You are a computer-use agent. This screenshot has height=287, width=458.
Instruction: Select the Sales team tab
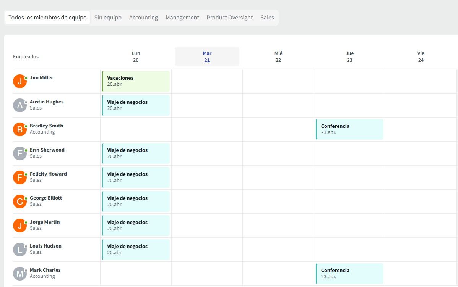tap(267, 18)
